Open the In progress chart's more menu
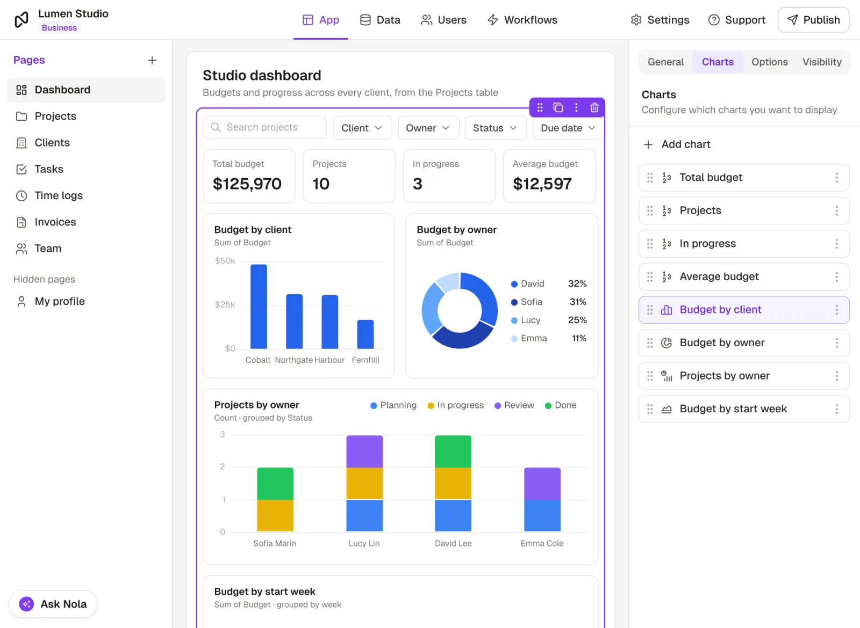This screenshot has width=860, height=628. coord(836,244)
